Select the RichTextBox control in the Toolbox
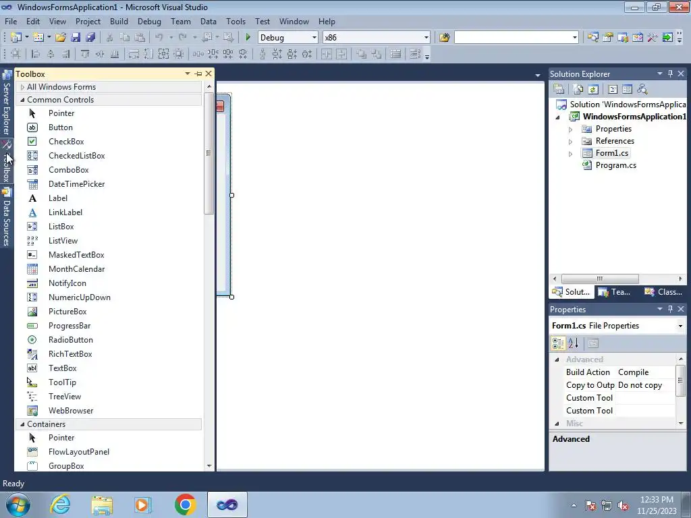This screenshot has width=691, height=518. coord(109,354)
